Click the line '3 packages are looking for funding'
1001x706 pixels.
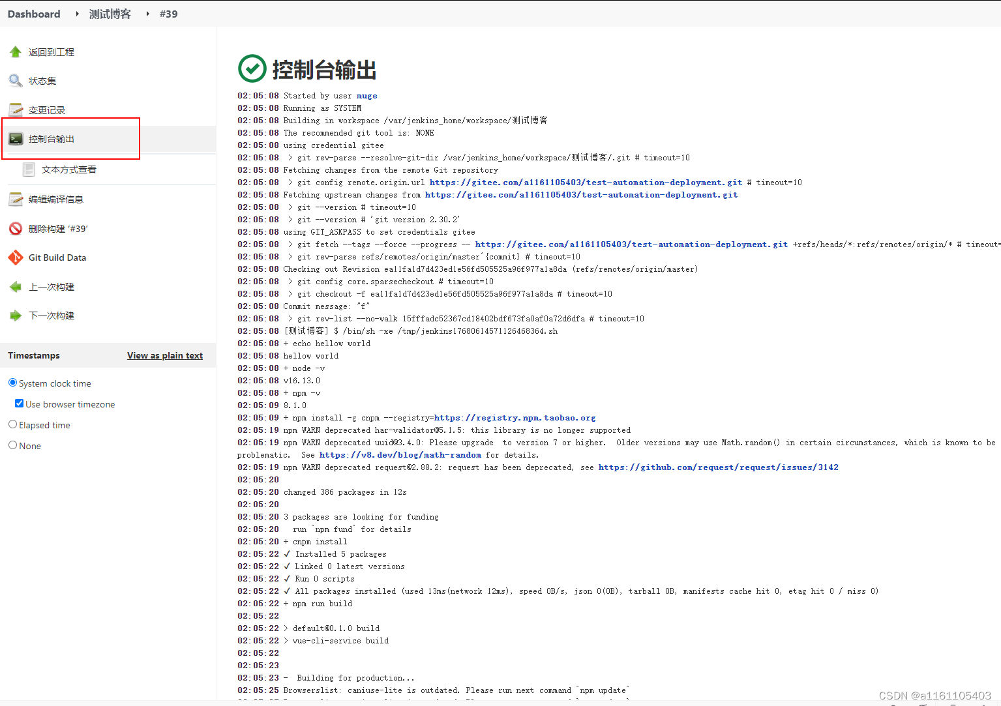(361, 517)
